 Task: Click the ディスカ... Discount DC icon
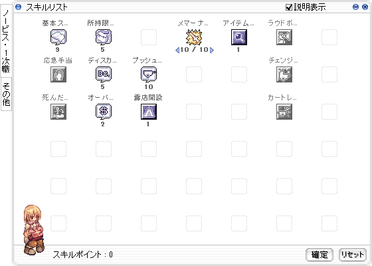tap(104, 74)
